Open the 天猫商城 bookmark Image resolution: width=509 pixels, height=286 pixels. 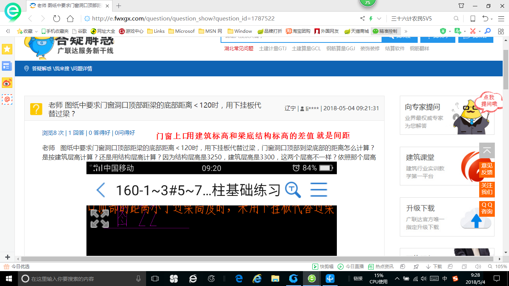coord(357,31)
